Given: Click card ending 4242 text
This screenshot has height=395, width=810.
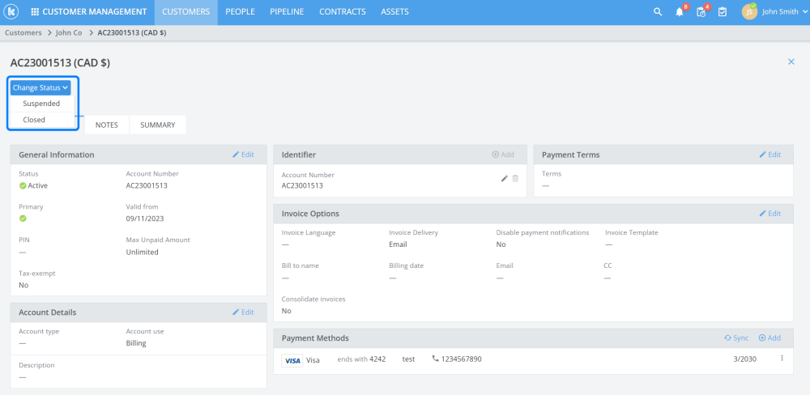Looking at the screenshot, I should click(x=361, y=359).
